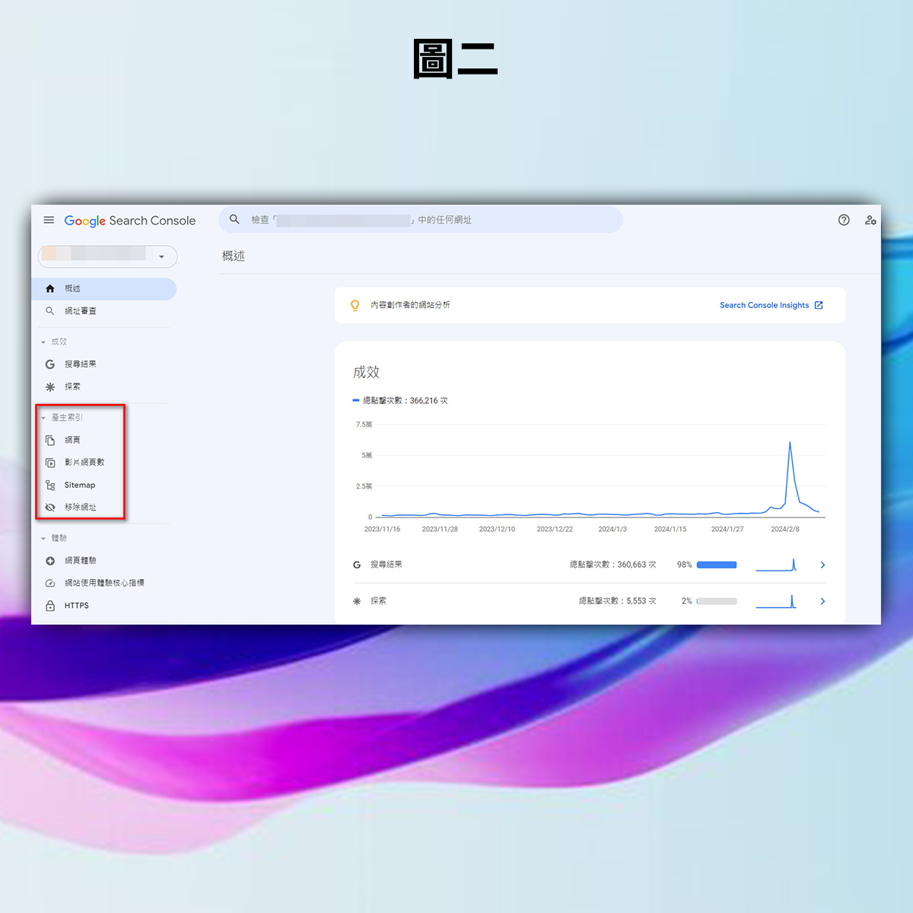
Task: Click the help question mark icon
Action: click(844, 220)
